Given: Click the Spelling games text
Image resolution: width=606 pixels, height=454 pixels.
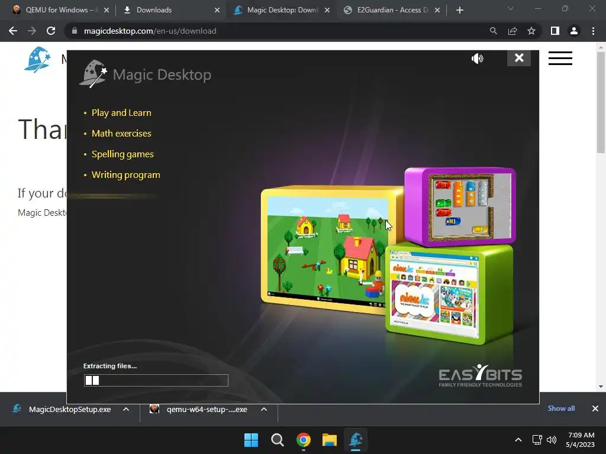Looking at the screenshot, I should 123,154.
